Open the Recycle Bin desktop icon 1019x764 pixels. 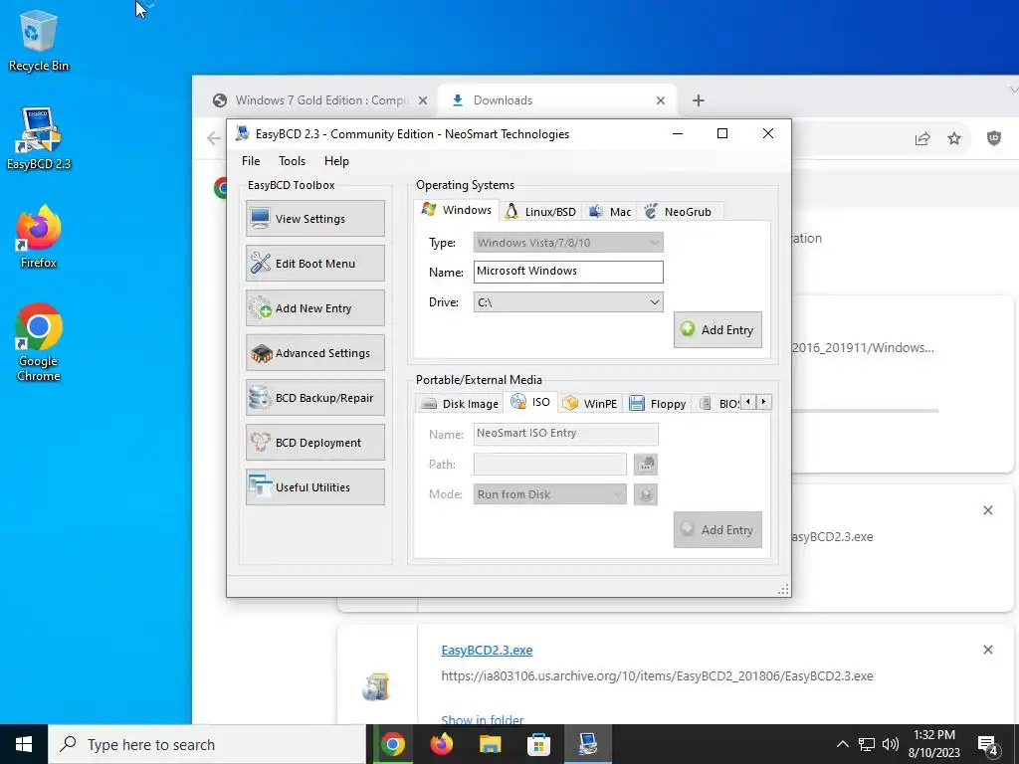pos(39,41)
